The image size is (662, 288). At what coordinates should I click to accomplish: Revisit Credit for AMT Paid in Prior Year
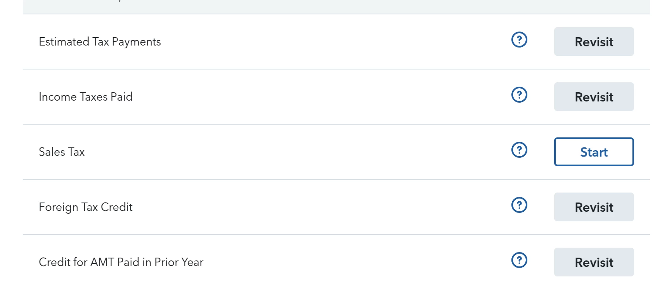pos(594,262)
